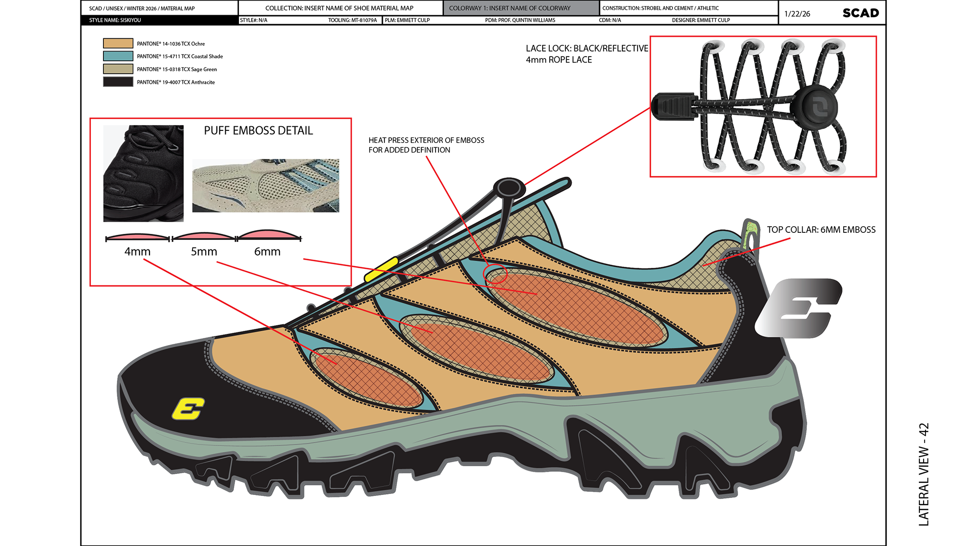
Task: Click the beige mesh sneaker reference photo
Action: 265,185
